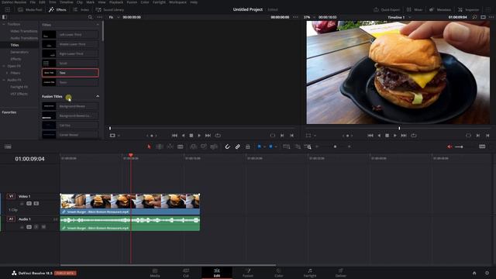This screenshot has width=496, height=279.
Task: Click the Full Extent Zoom icon
Action: tap(287, 146)
